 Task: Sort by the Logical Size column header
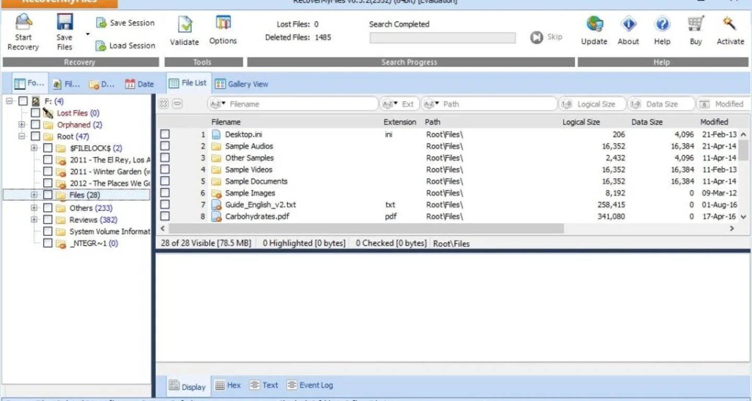581,122
